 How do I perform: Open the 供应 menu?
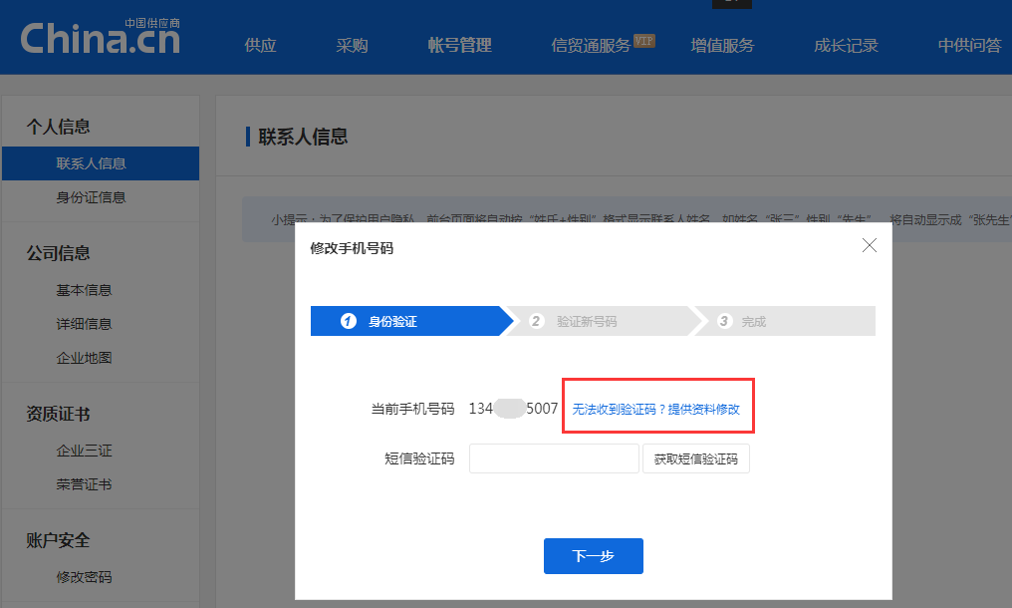(260, 45)
